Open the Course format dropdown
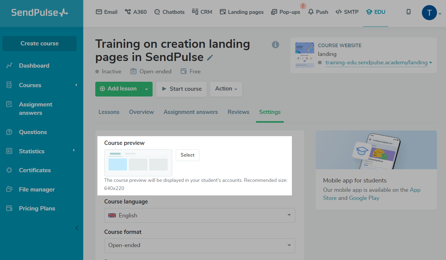 point(199,245)
